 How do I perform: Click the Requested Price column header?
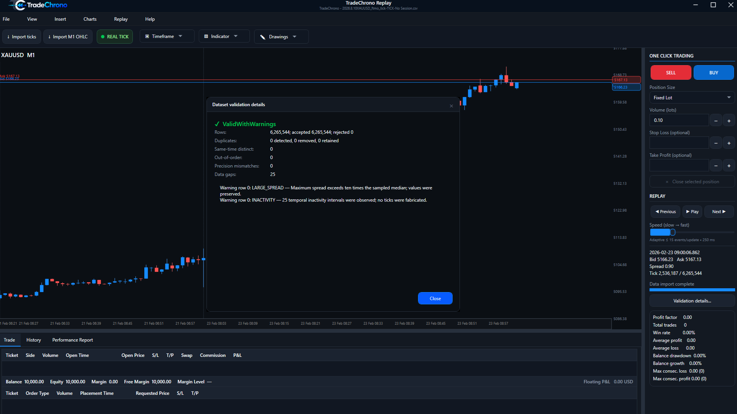[152, 393]
